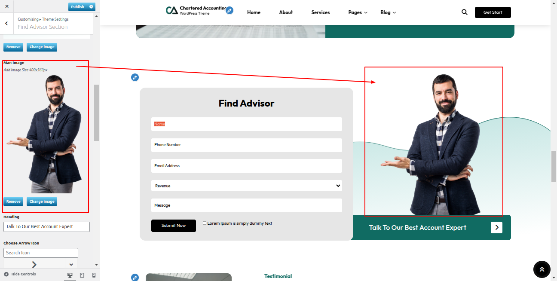The image size is (557, 281).
Task: Expand the Pages menu in the navigation
Action: pos(358,12)
